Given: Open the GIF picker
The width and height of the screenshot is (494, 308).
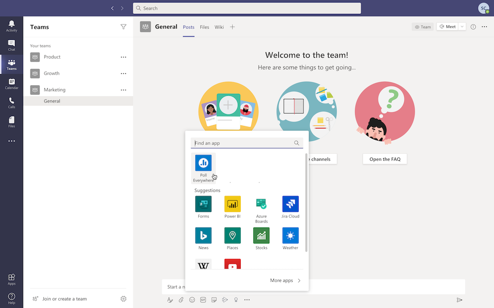Looking at the screenshot, I should tap(203, 300).
